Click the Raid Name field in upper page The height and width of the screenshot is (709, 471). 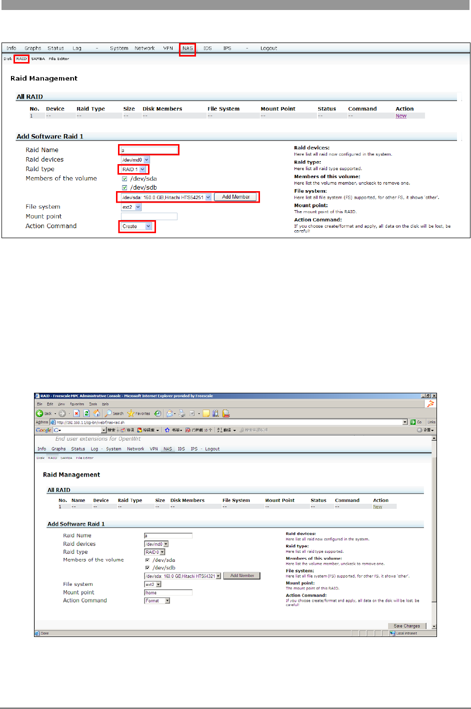pos(149,150)
